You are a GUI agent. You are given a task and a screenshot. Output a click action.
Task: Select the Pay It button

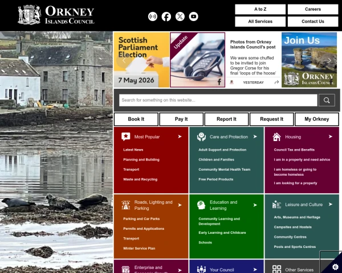pos(181,119)
